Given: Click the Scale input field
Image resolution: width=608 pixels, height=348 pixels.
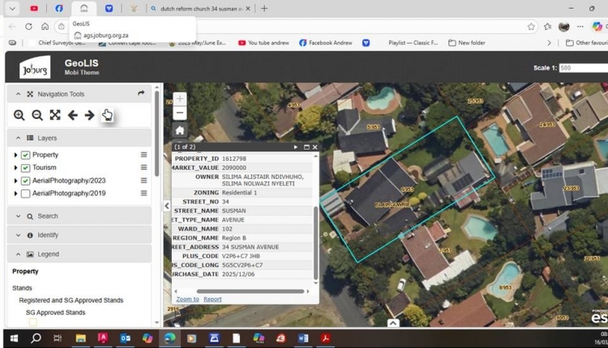Looking at the screenshot, I should tap(582, 68).
